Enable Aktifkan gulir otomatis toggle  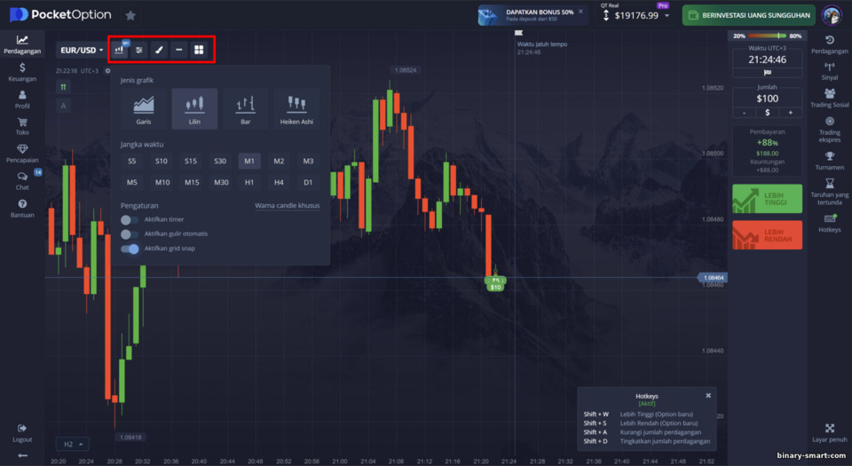[x=130, y=234]
